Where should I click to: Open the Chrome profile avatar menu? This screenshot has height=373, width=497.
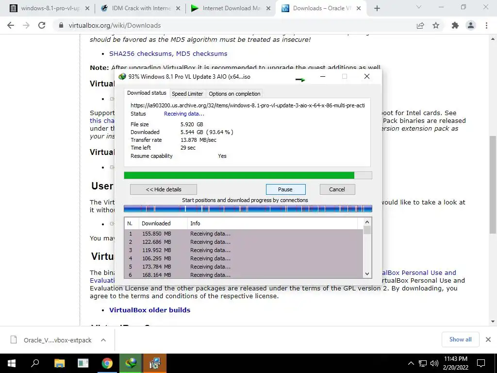point(471,25)
